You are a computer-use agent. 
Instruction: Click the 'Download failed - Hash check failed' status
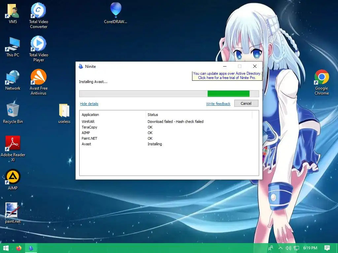pyautogui.click(x=176, y=122)
